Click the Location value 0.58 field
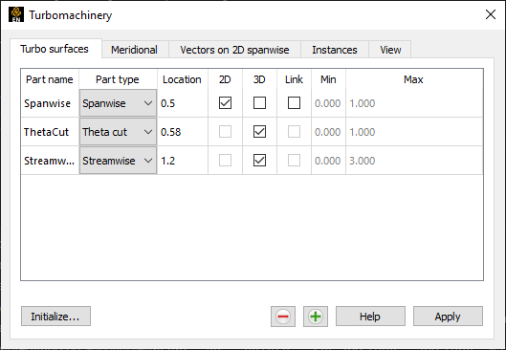The height and width of the screenshot is (350, 506). 183,132
